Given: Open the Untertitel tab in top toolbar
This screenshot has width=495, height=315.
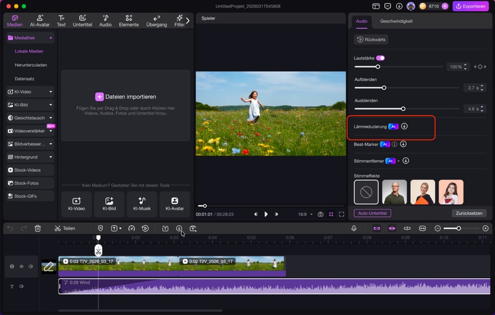Looking at the screenshot, I should [x=82, y=21].
